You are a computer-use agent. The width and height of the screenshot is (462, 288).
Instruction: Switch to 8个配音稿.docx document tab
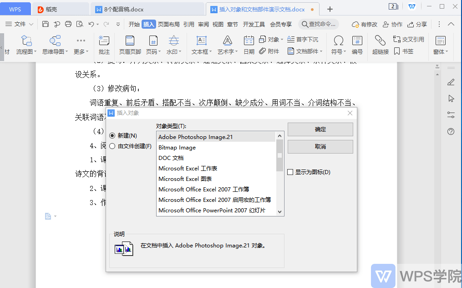click(147, 9)
